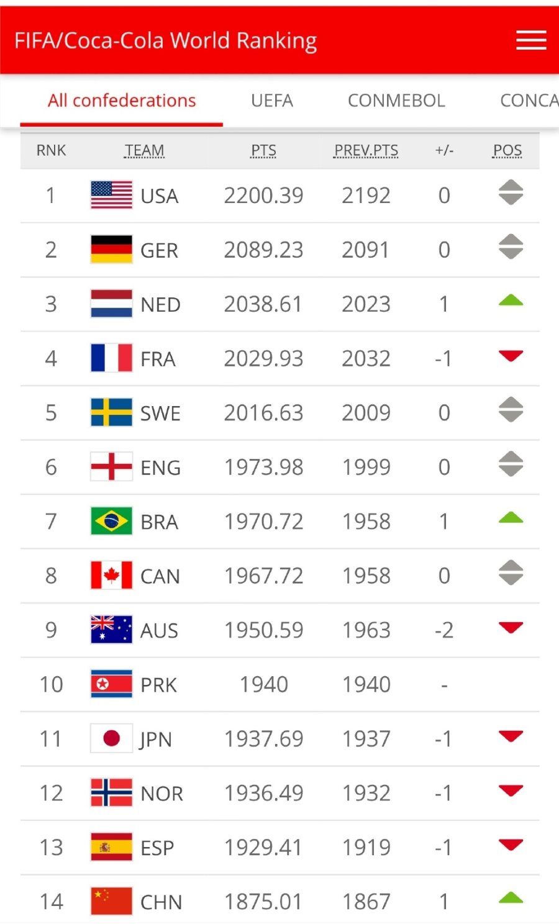Switch to the CONMEBOL tab
Image resolution: width=559 pixels, height=924 pixels.
[396, 101]
